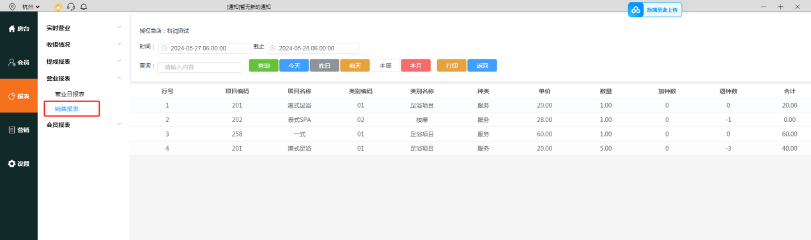Open the 营销 sidebar section
This screenshot has height=240, width=811.
point(19,130)
